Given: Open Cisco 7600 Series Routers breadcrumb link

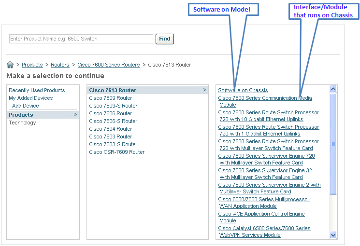Looking at the screenshot, I should pos(109,65).
